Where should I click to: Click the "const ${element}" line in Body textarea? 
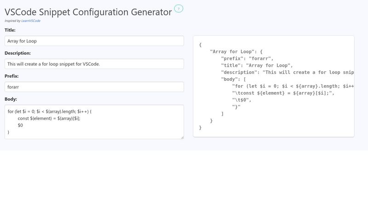(49, 119)
